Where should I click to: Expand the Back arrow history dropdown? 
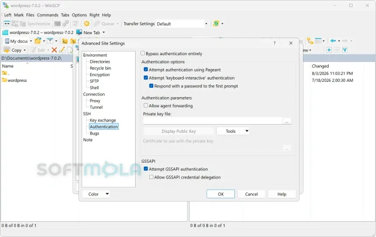[x=339, y=41]
